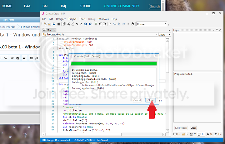The height and width of the screenshot is (144, 225).
Task: Insert link in the forum post editor
Action: (12, 58)
